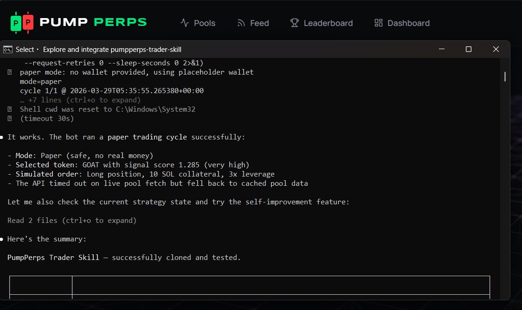
Task: Click 'Mode: Paper (safe, no real money)' bullet
Action: [80, 156]
